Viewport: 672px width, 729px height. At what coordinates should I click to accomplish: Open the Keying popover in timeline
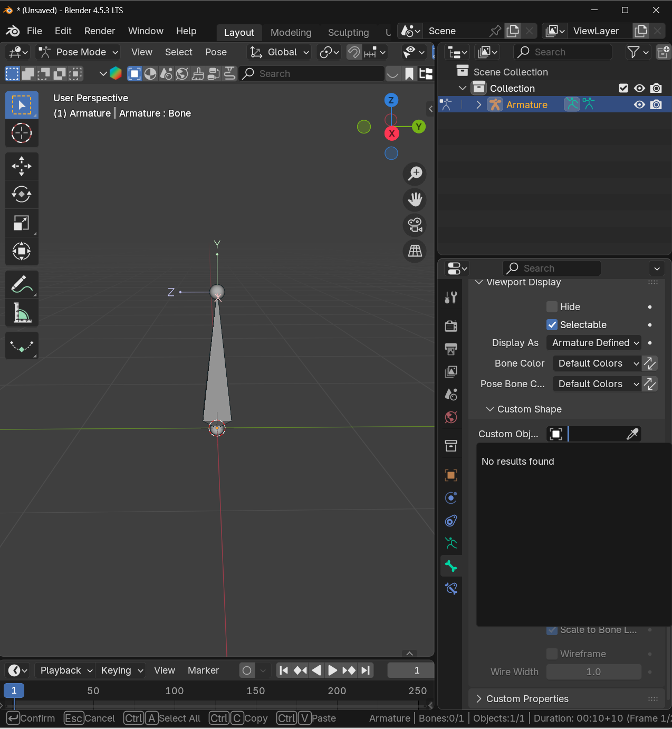click(122, 670)
